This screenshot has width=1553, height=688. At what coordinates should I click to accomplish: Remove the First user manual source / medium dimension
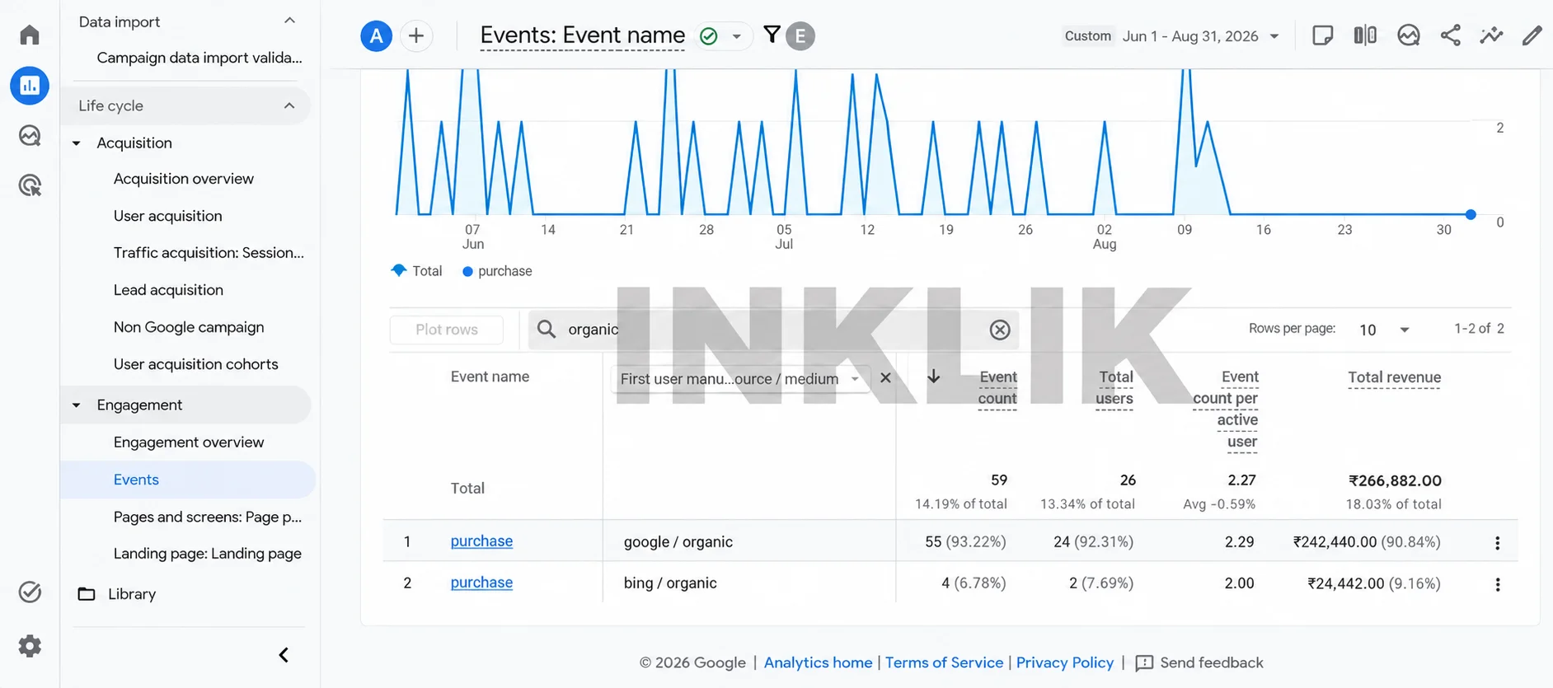pyautogui.click(x=885, y=378)
